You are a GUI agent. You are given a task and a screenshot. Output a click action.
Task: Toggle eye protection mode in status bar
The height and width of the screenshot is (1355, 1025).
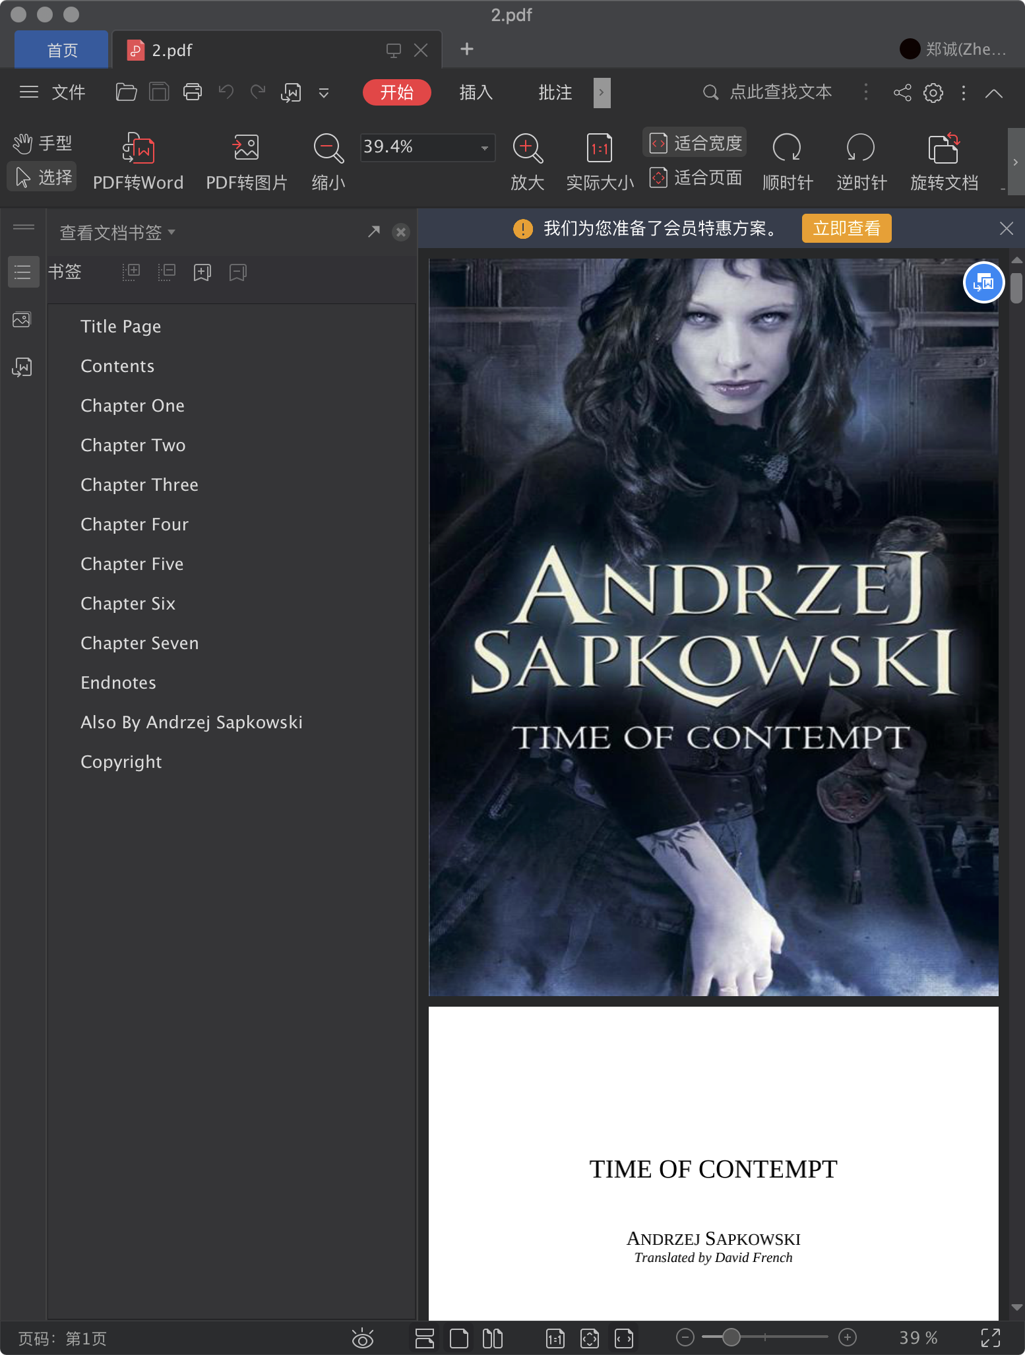click(362, 1338)
